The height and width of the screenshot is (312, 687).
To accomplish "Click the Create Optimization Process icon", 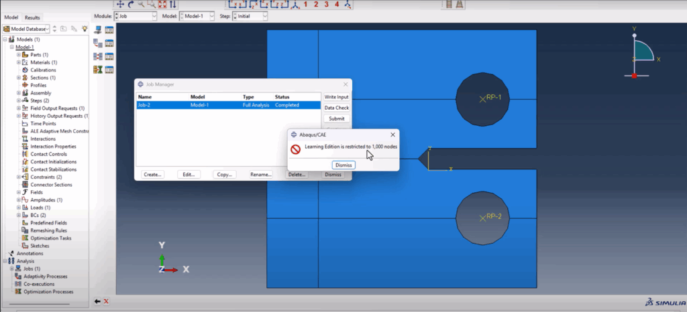I will point(98,70).
